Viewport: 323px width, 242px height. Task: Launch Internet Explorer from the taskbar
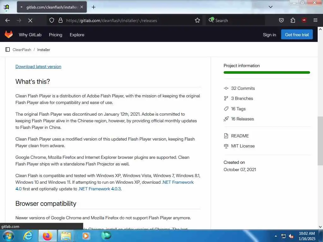[28, 236]
